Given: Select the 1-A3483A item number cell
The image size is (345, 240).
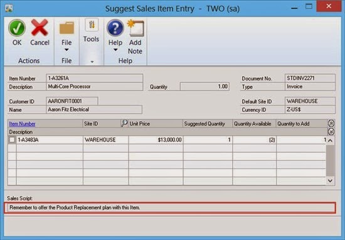Looking at the screenshot, I should click(x=50, y=140).
